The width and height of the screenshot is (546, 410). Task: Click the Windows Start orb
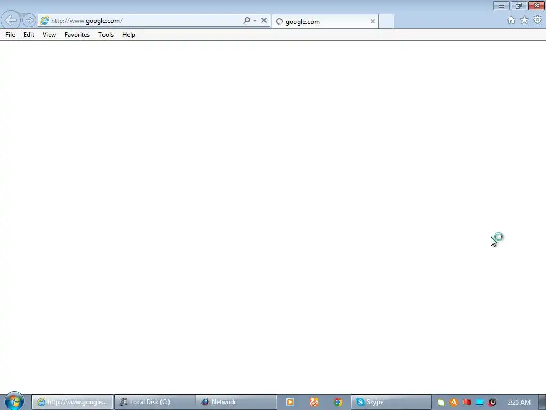coord(14,401)
